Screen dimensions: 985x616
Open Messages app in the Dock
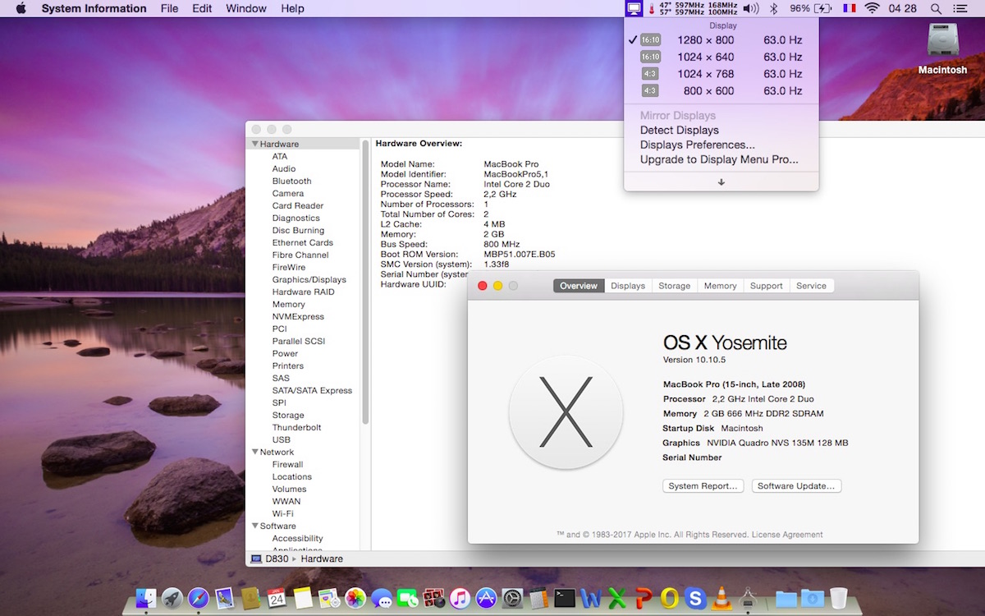382,599
